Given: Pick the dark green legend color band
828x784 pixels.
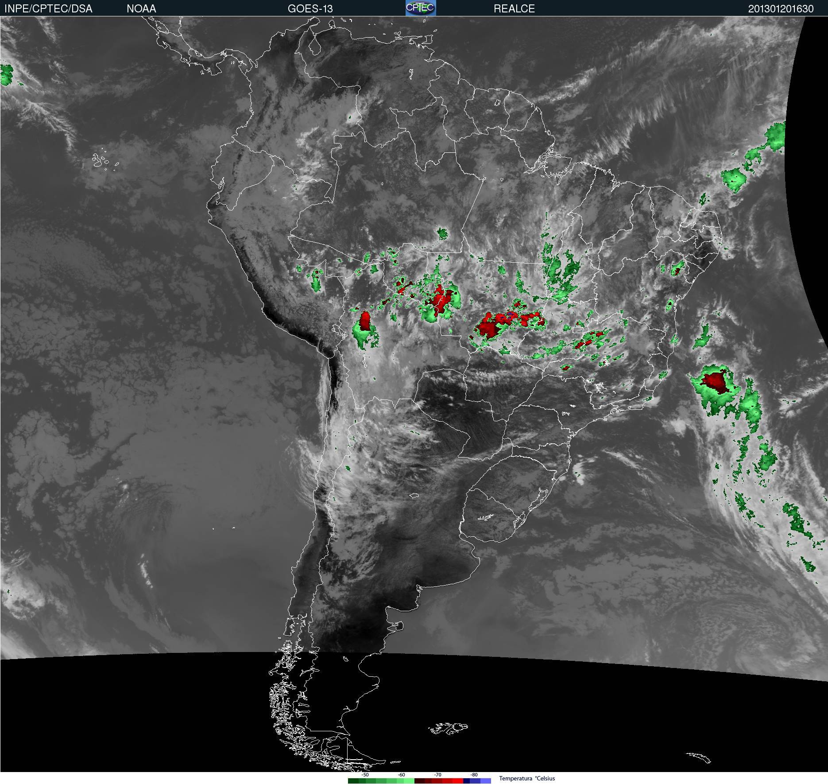Looking at the screenshot, I should pos(353,781).
